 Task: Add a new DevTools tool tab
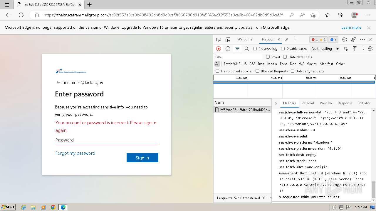pos(296,40)
